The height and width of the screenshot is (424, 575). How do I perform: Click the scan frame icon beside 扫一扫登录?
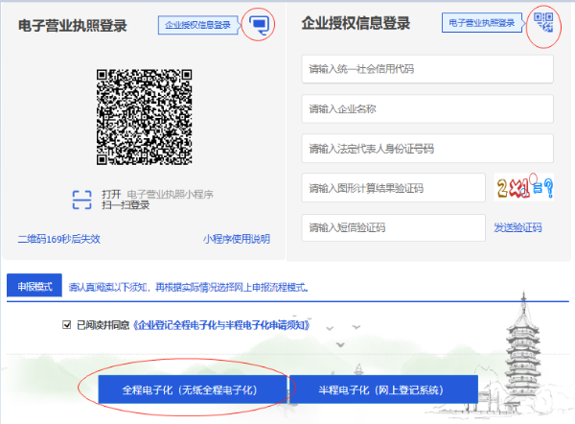[x=81, y=200]
